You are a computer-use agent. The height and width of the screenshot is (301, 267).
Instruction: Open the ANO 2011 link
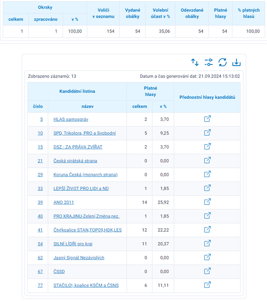64,202
